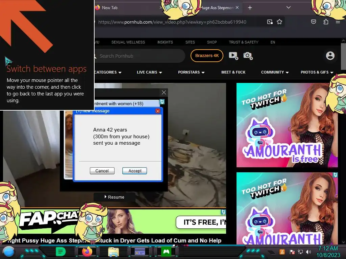Open the list all tabs chevron

[x=289, y=7]
